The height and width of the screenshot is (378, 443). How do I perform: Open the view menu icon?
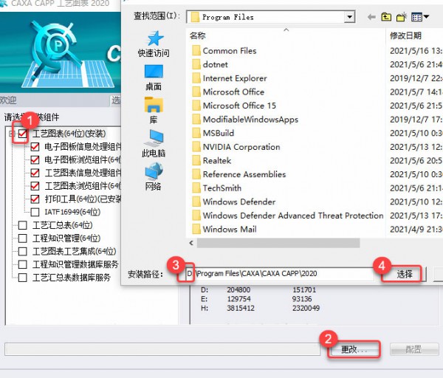pyautogui.click(x=420, y=17)
